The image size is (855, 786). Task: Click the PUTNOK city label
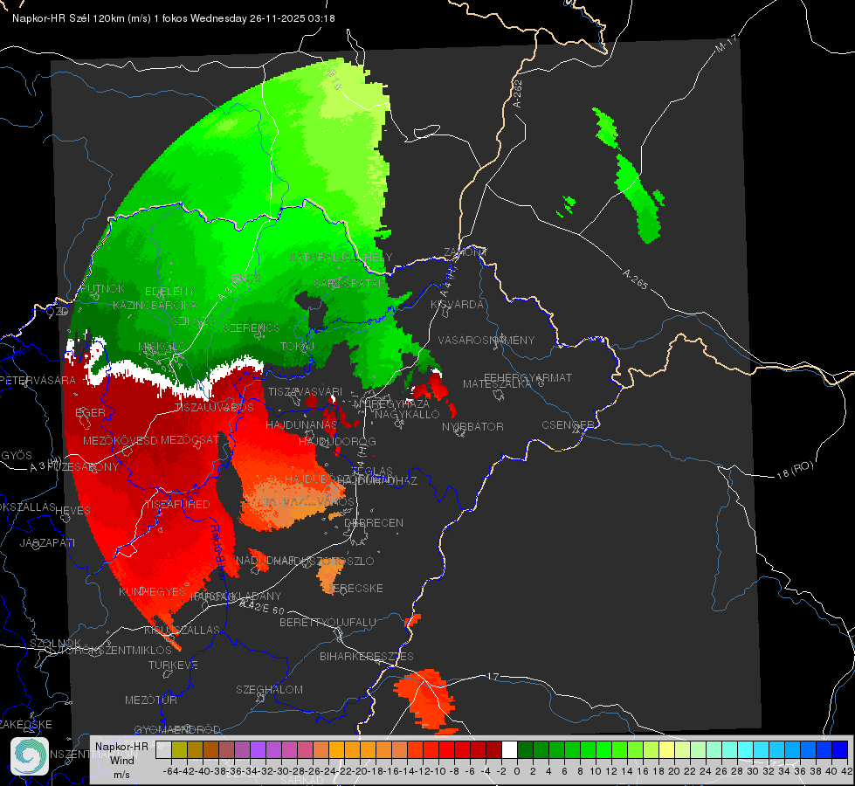102,288
